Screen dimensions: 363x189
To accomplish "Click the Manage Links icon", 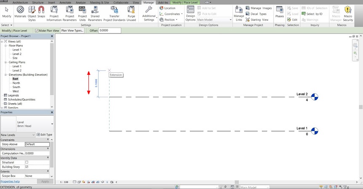I will coord(239,12).
